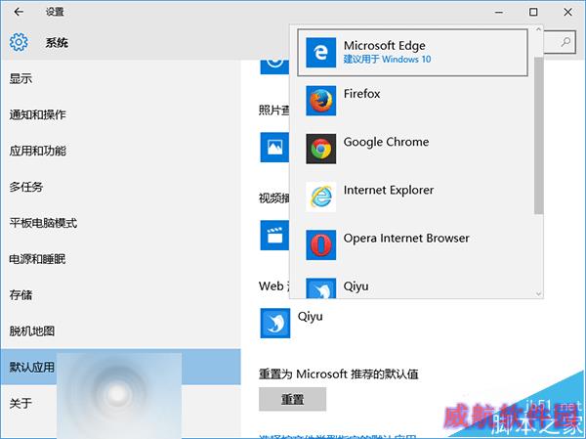Choose Microsoft Edge text entry

384,46
